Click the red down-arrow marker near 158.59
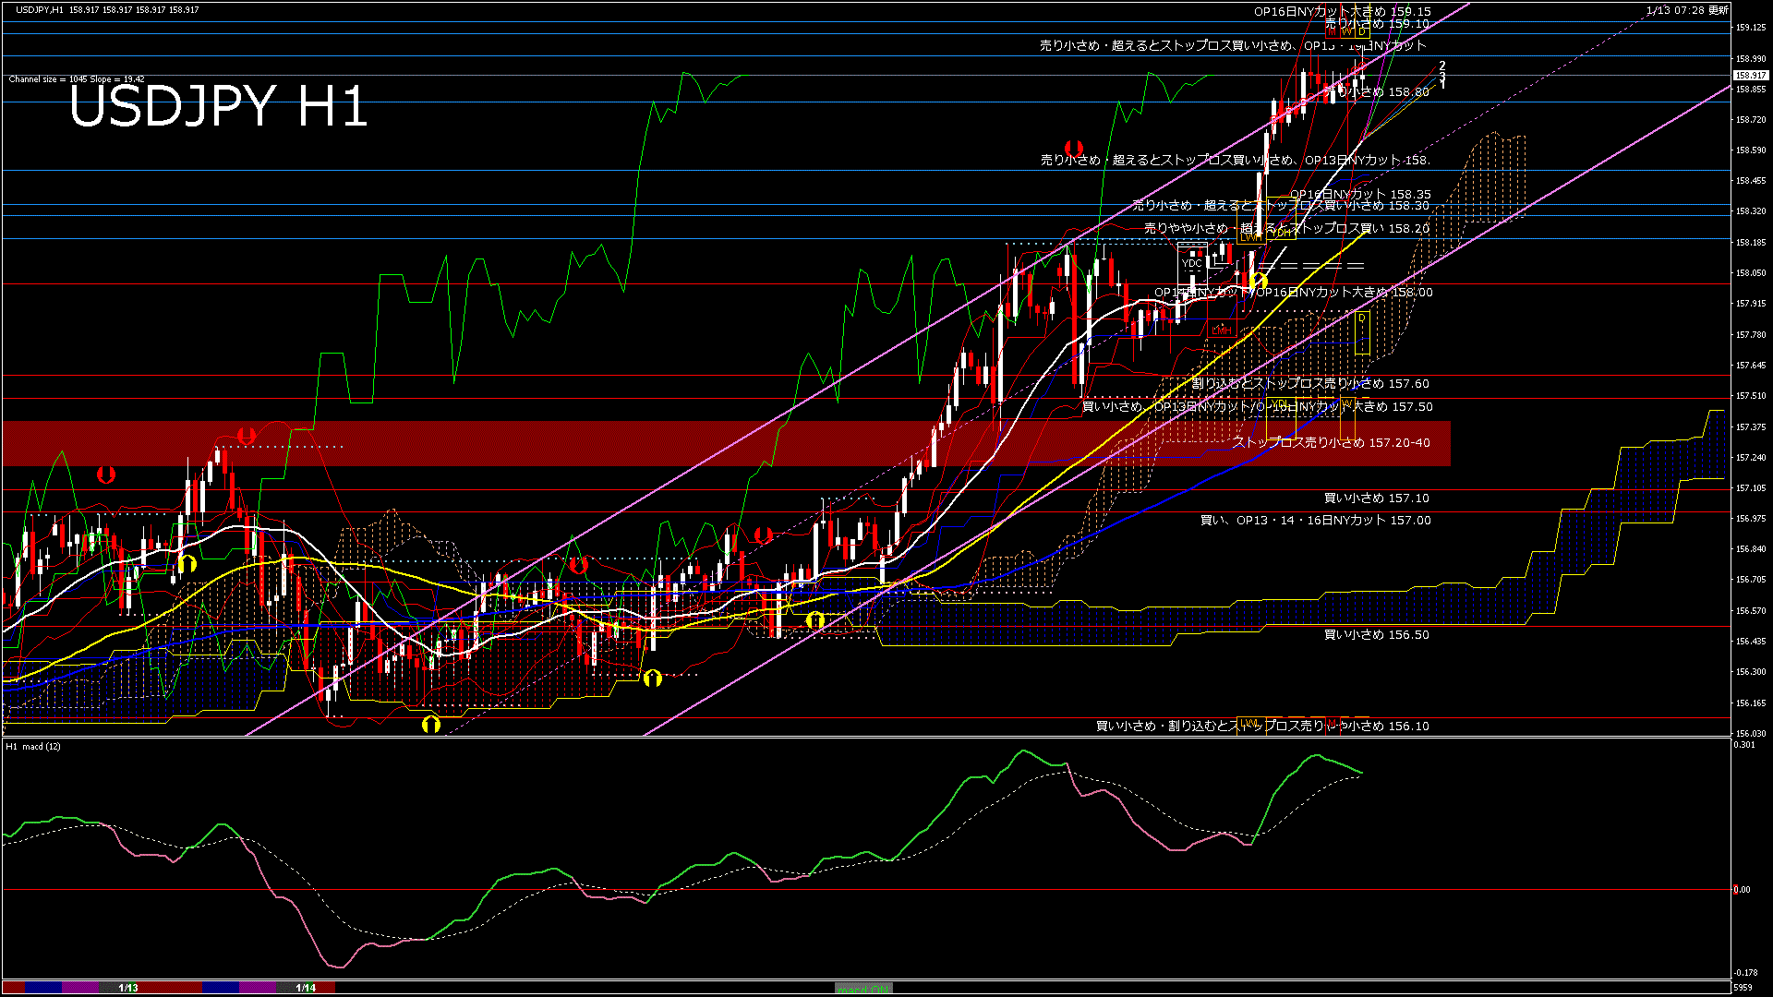Screen dimensions: 1773x997 point(1073,148)
